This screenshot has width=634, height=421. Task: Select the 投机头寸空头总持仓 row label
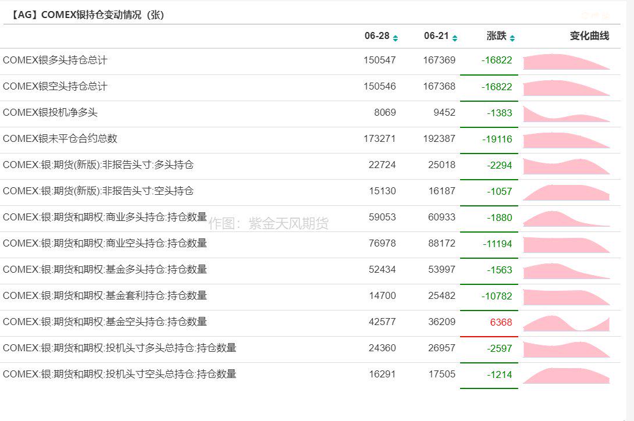(x=120, y=374)
